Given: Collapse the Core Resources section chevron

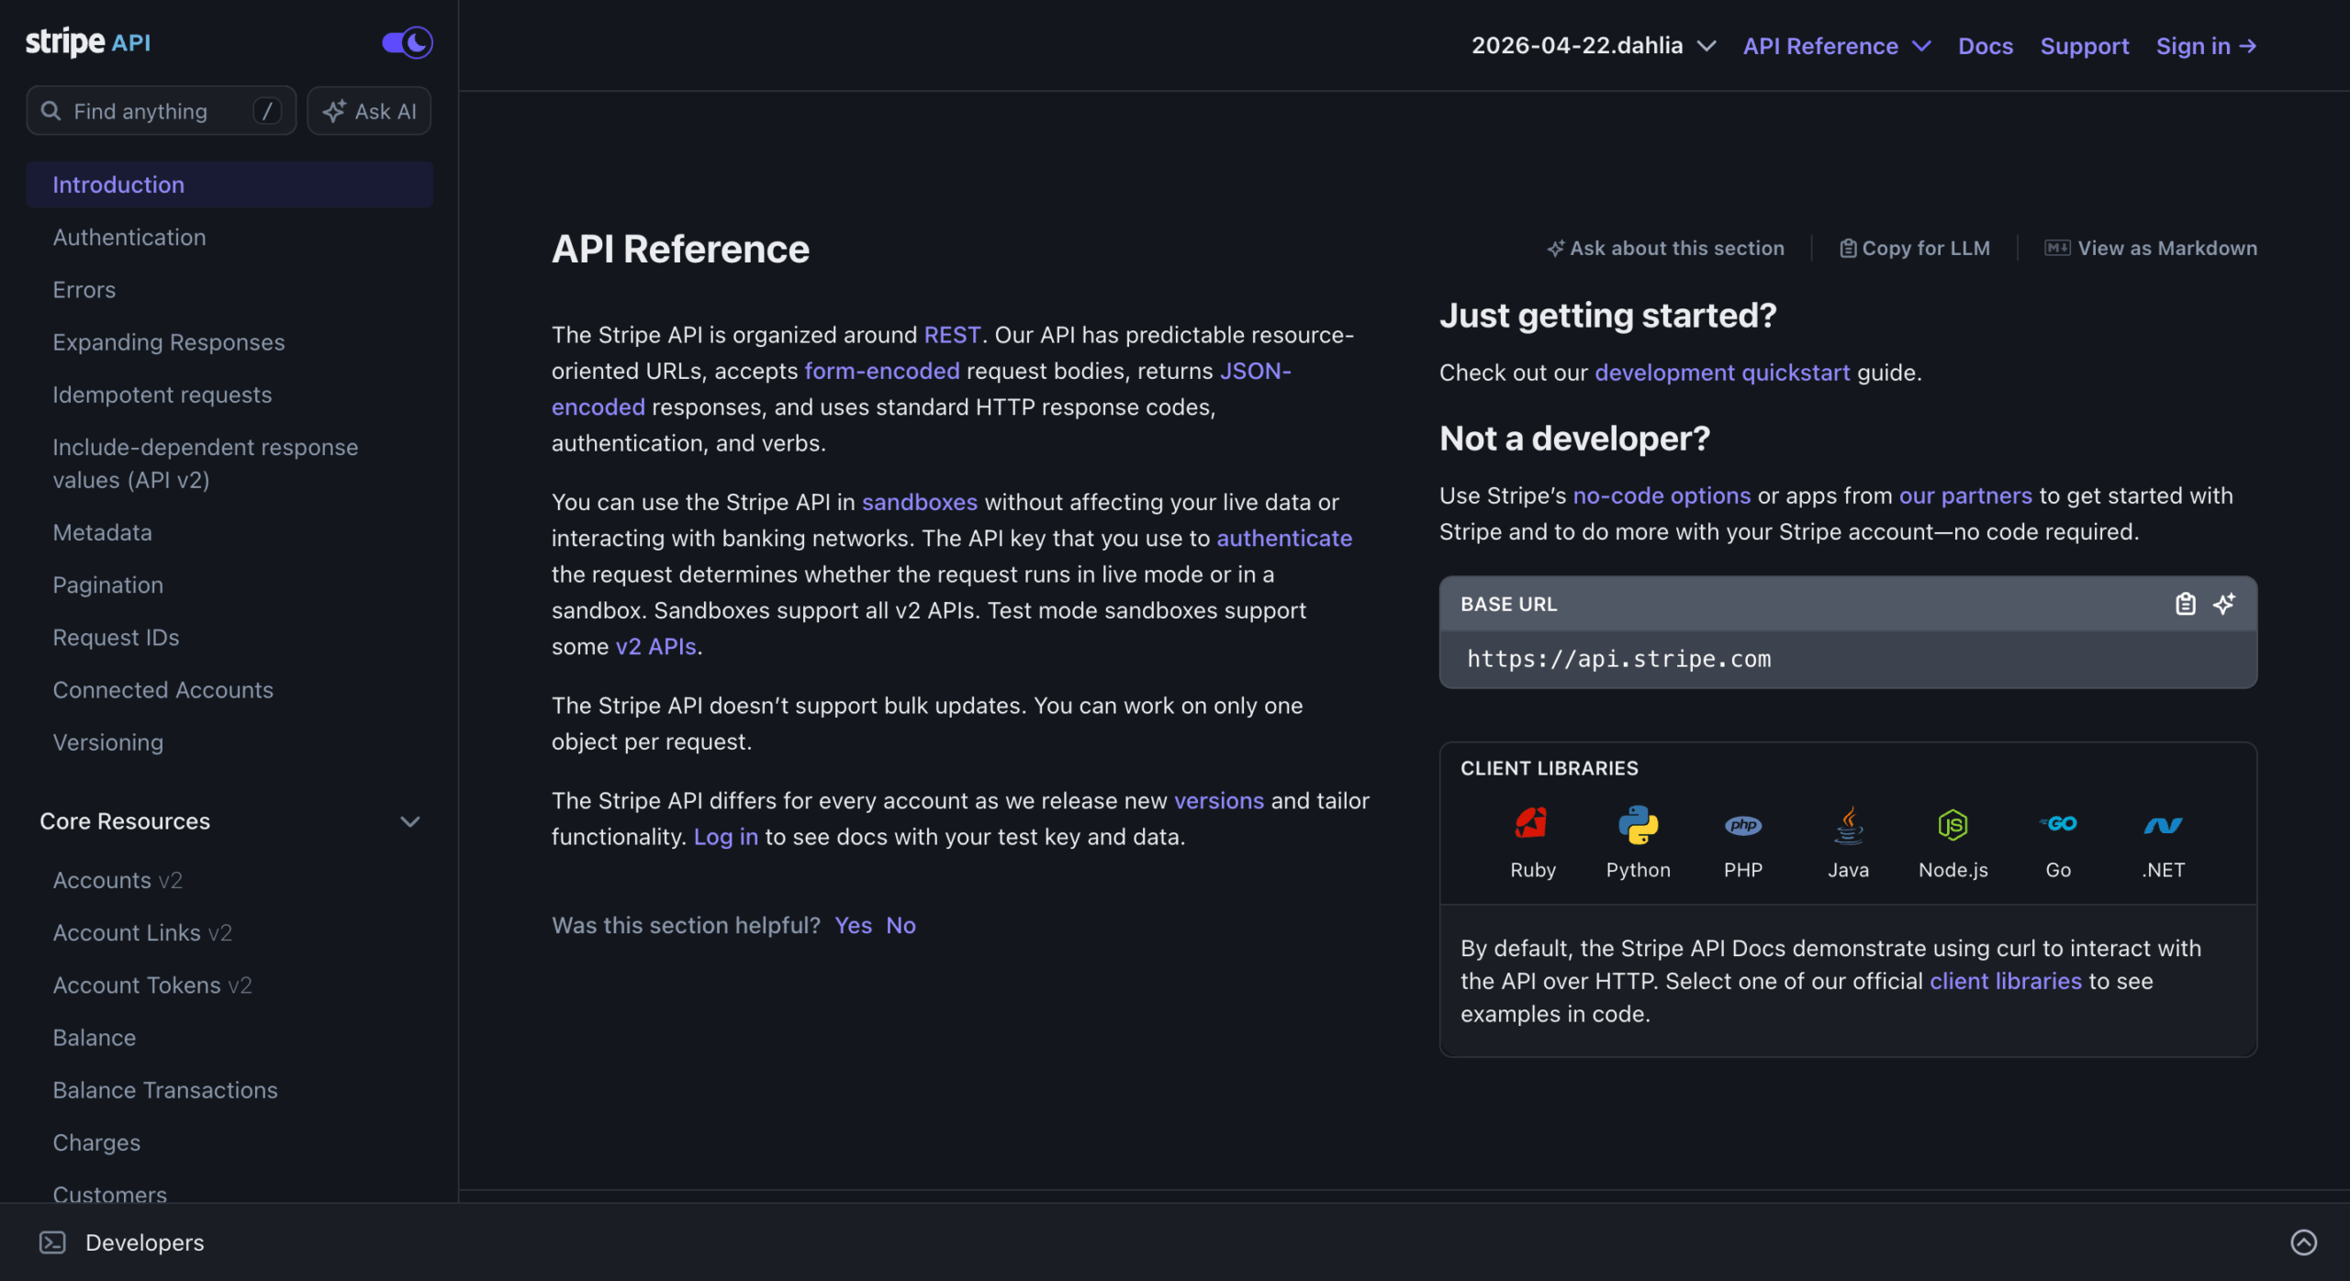Looking at the screenshot, I should [x=410, y=821].
